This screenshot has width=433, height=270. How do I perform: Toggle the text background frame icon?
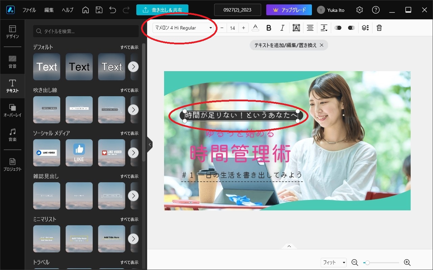(296, 28)
